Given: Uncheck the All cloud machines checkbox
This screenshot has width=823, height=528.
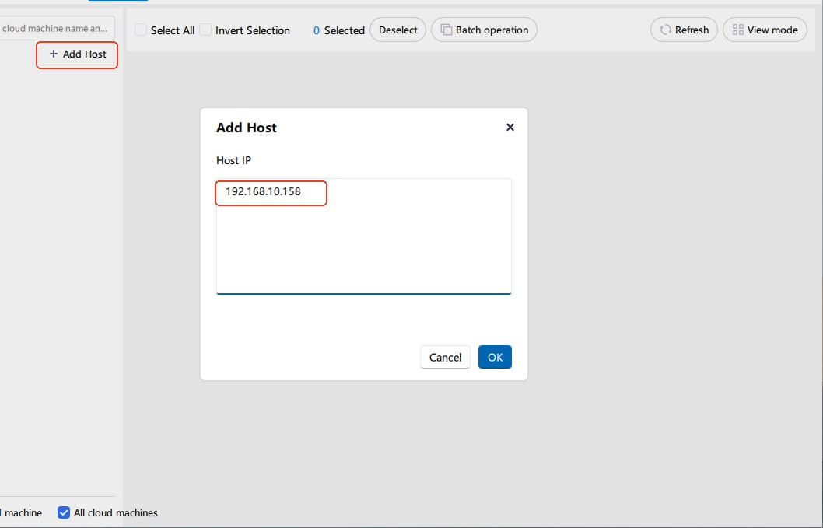Looking at the screenshot, I should click(x=63, y=512).
